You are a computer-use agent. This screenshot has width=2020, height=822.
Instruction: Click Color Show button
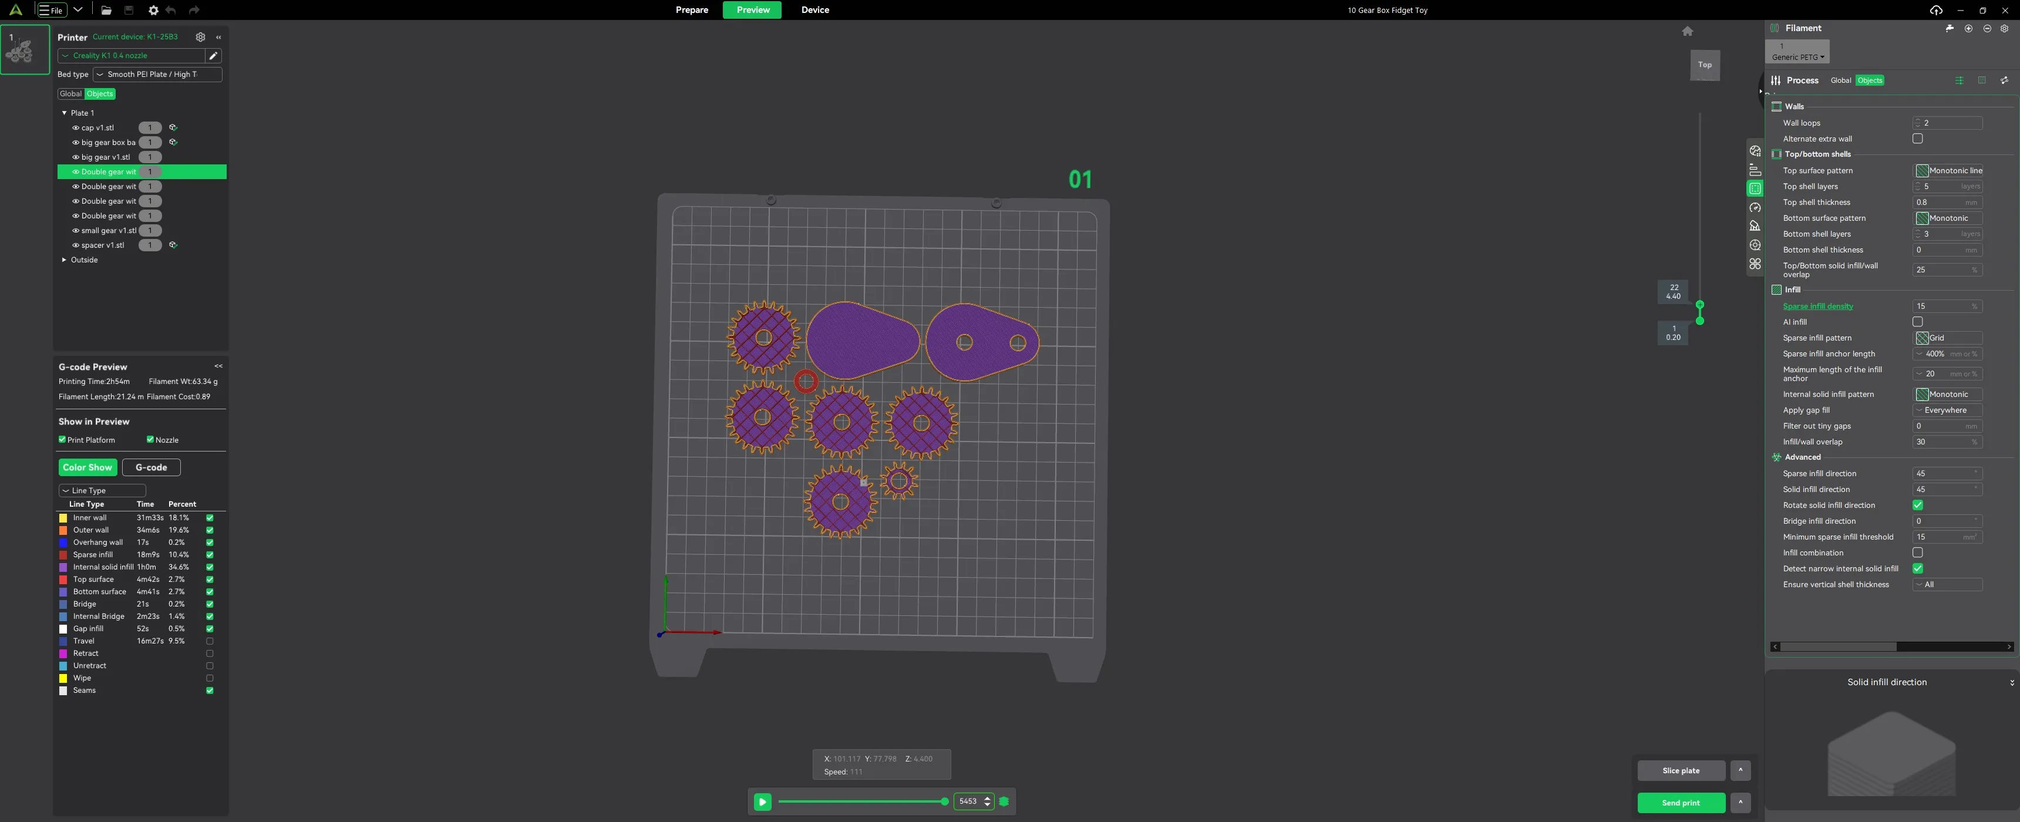click(88, 467)
